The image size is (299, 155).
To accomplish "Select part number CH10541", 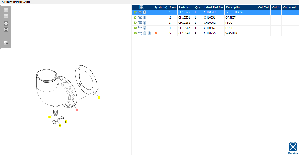I will point(184,33).
